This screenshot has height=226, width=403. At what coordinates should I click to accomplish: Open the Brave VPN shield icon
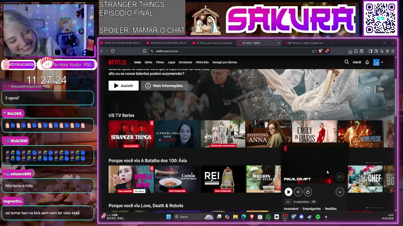pyautogui.click(x=387, y=51)
